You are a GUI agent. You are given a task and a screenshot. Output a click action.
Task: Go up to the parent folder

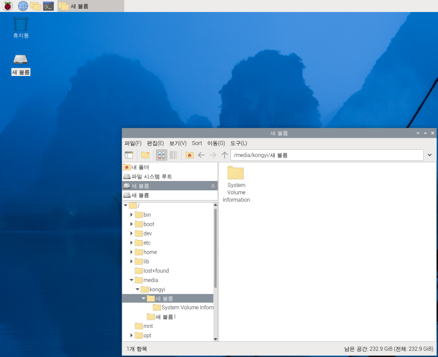pyautogui.click(x=224, y=155)
